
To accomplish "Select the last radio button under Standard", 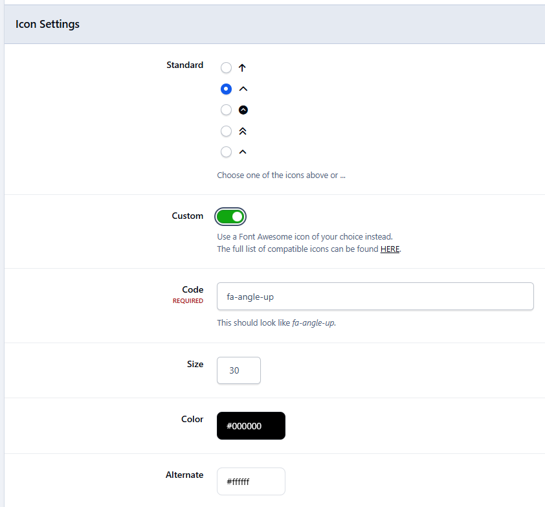I will [x=226, y=152].
